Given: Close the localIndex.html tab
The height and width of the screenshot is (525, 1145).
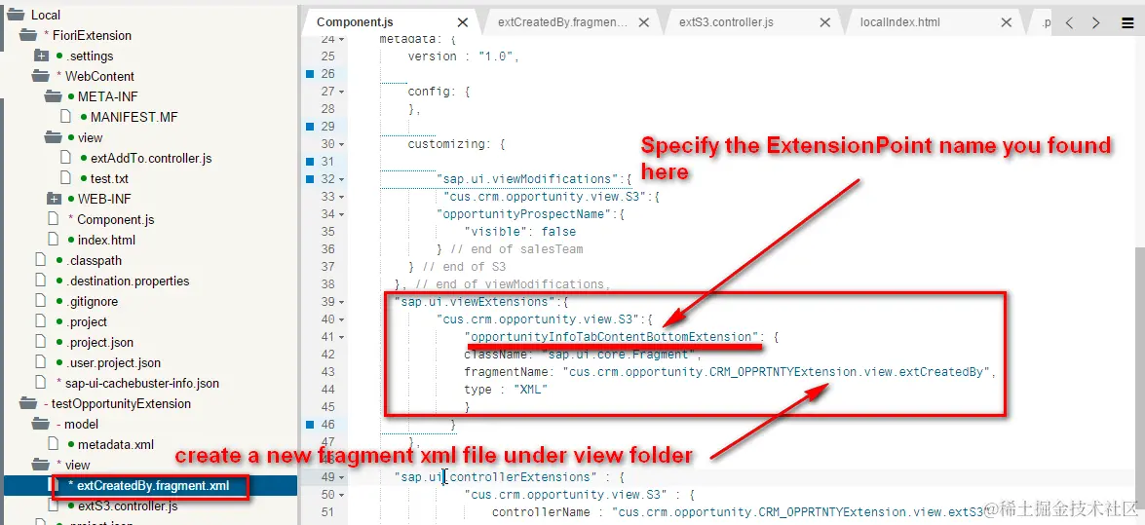Looking at the screenshot, I should point(1007,22).
